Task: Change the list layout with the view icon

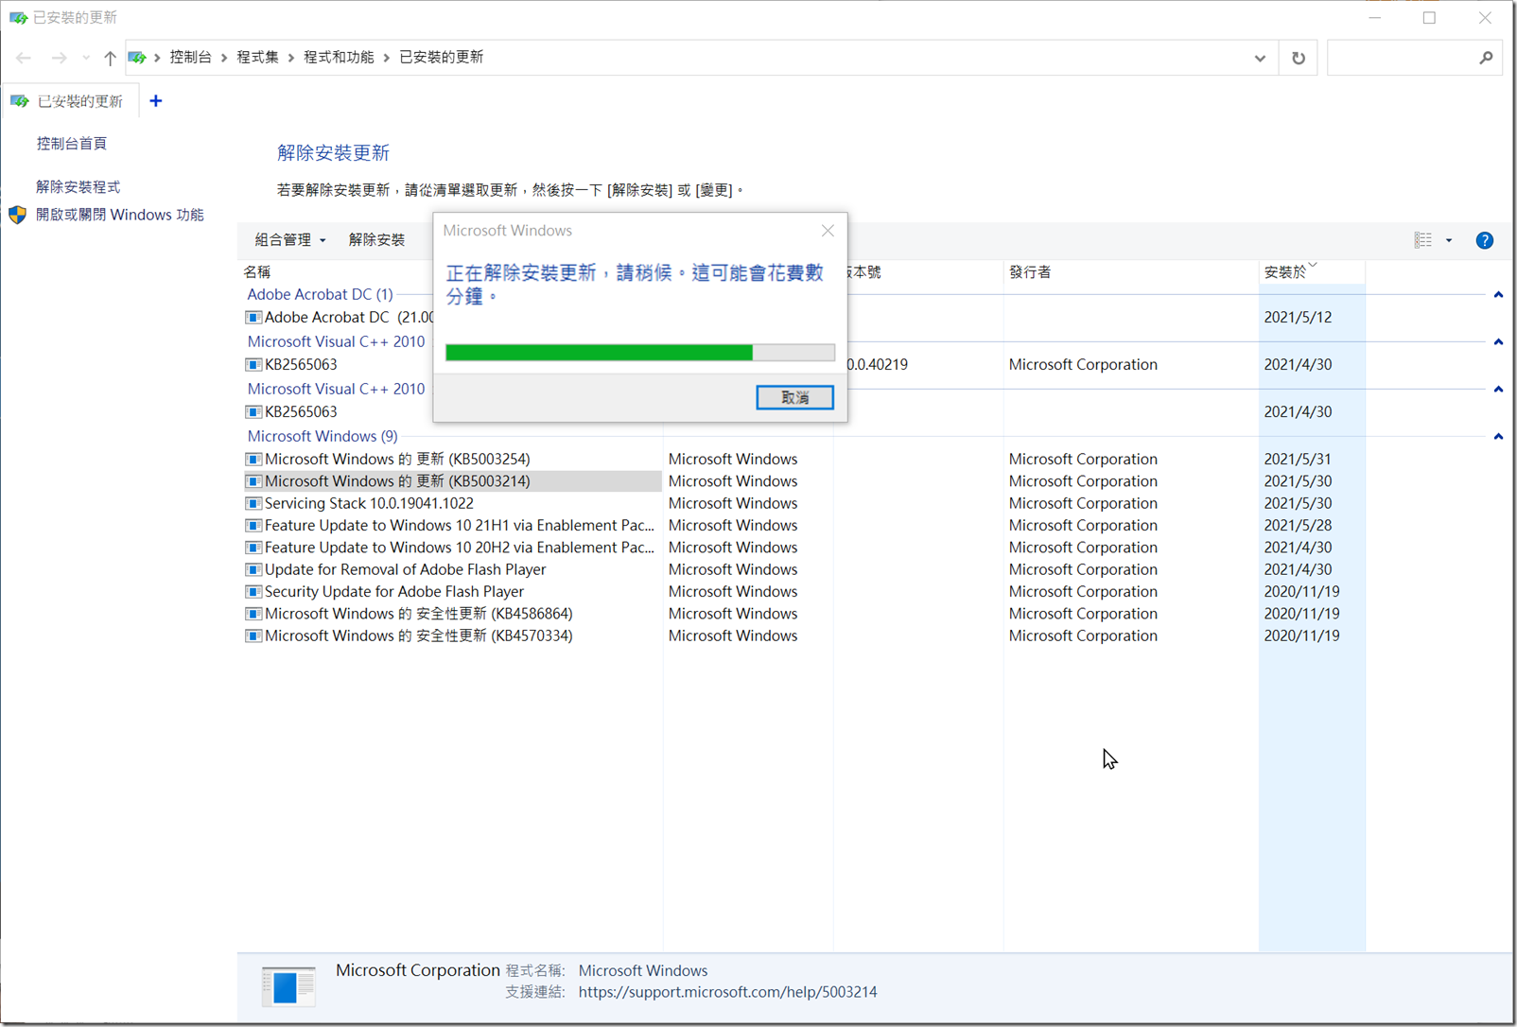Action: click(x=1425, y=239)
